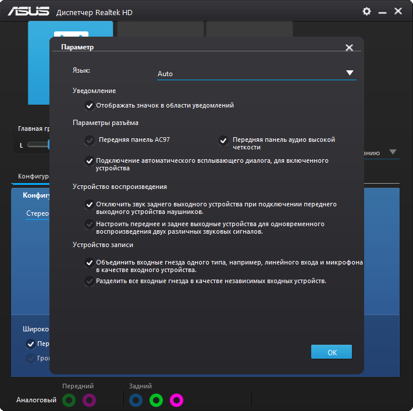Click the Auto language combo box

point(257,74)
